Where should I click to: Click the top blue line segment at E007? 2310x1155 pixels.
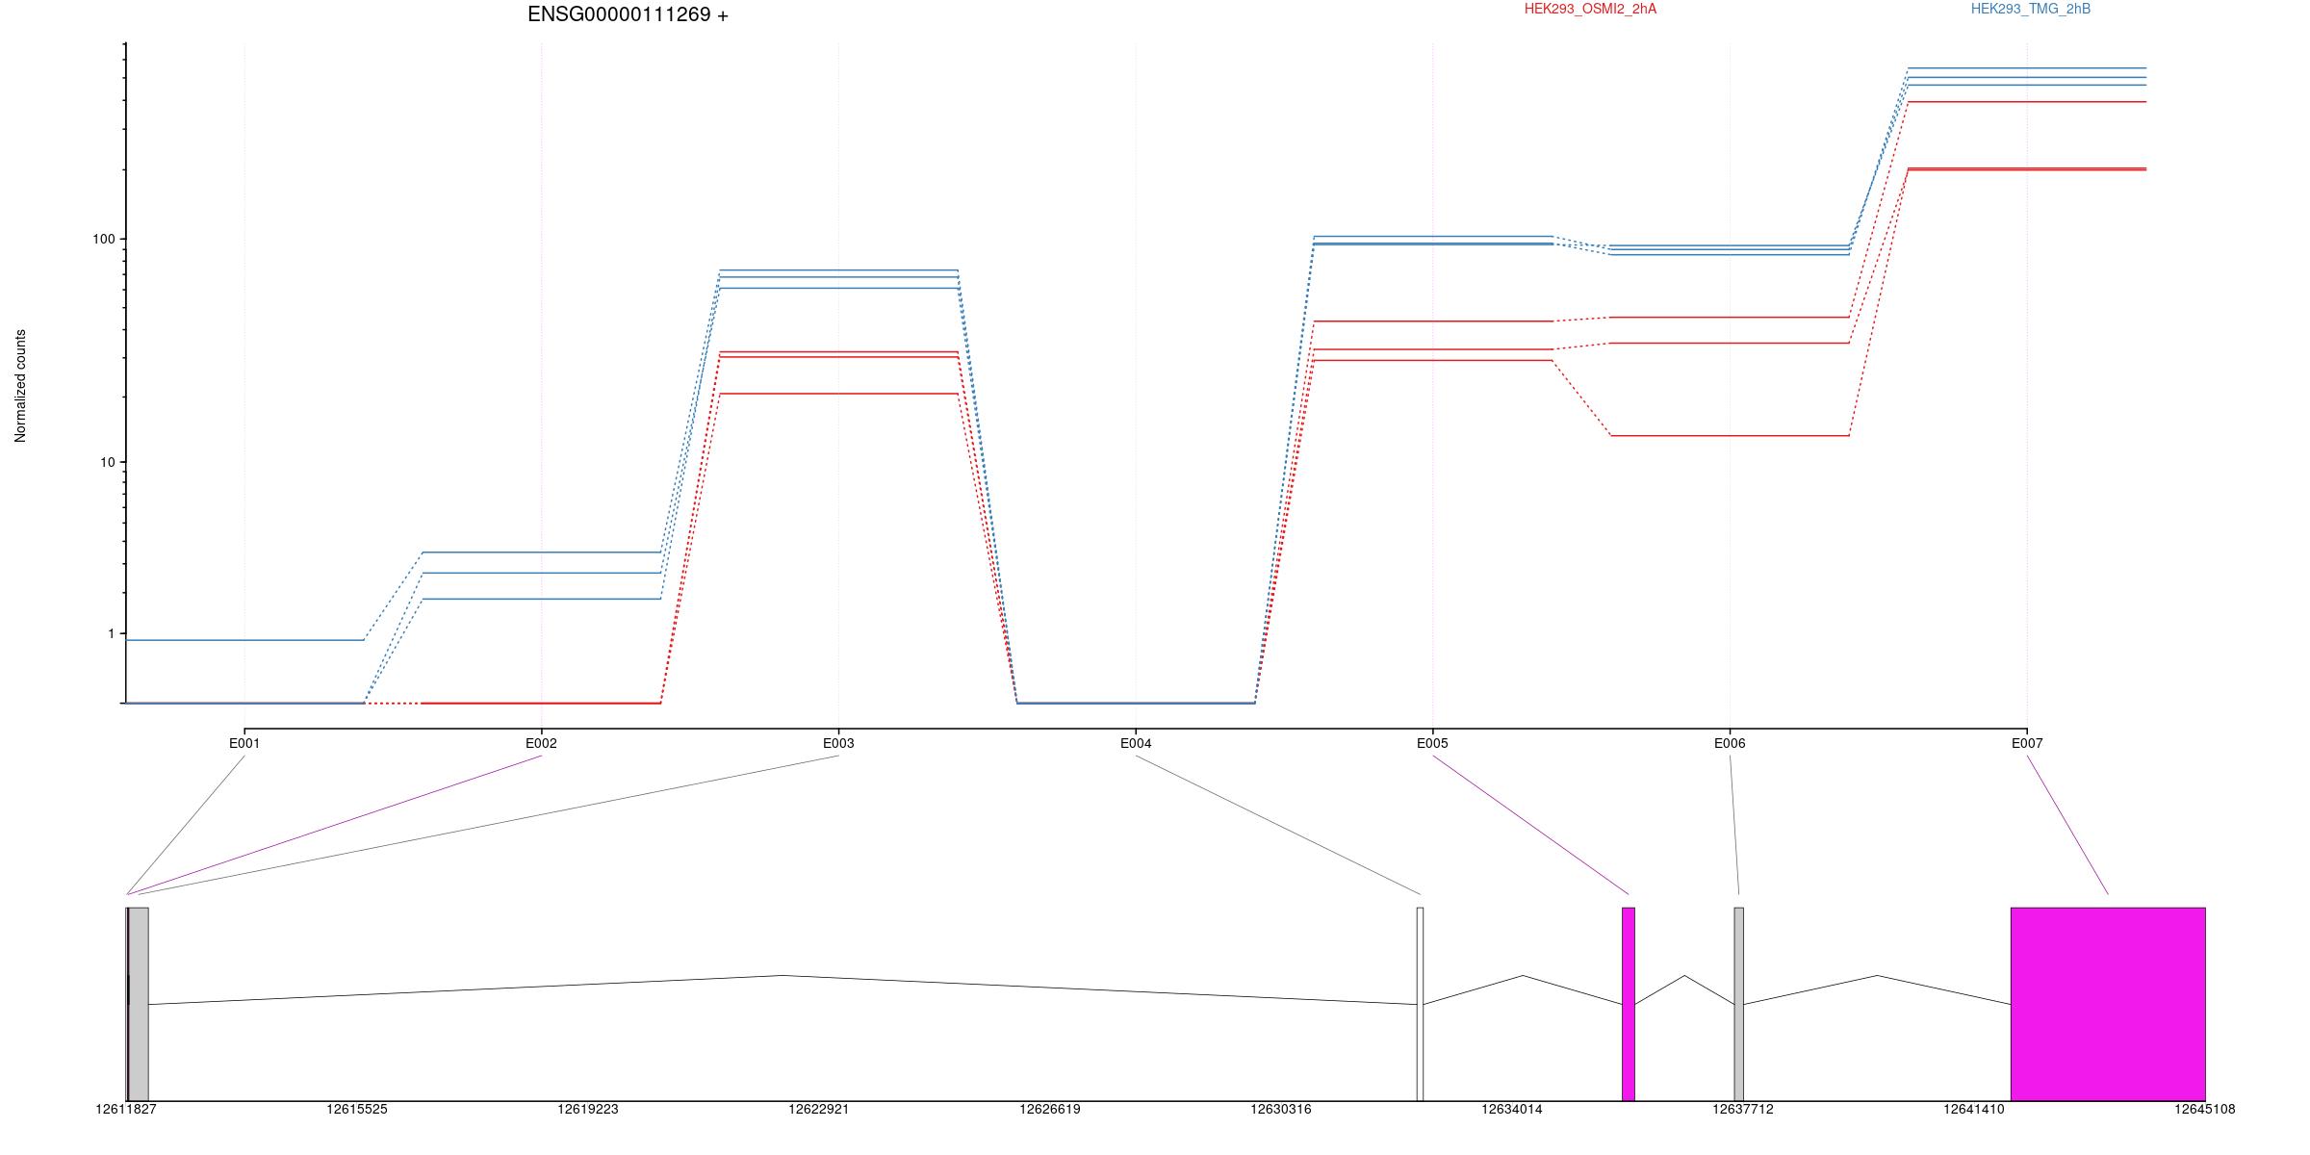click(2027, 68)
